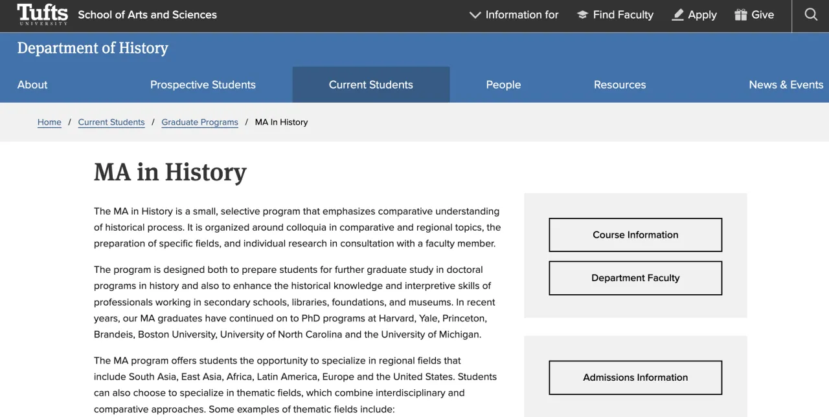Click the Department of History heading
This screenshot has width=829, height=417.
click(93, 48)
